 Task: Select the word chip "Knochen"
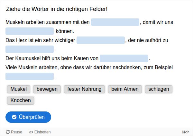click(x=21, y=100)
